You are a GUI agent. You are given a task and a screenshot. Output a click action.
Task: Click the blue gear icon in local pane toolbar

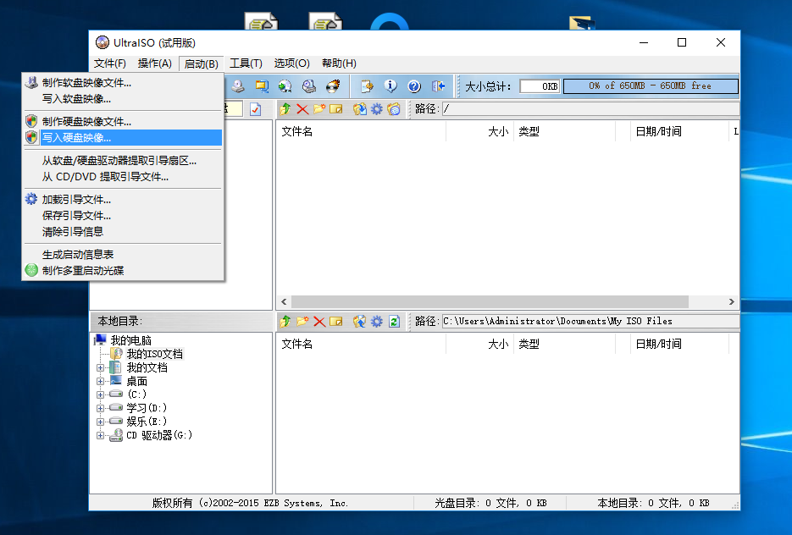coord(377,322)
